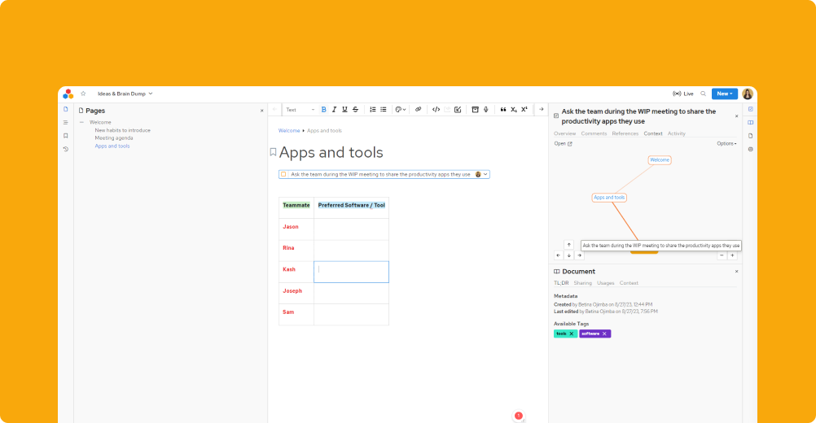Star the Ideas & Brain Dump workspace

[x=83, y=94]
